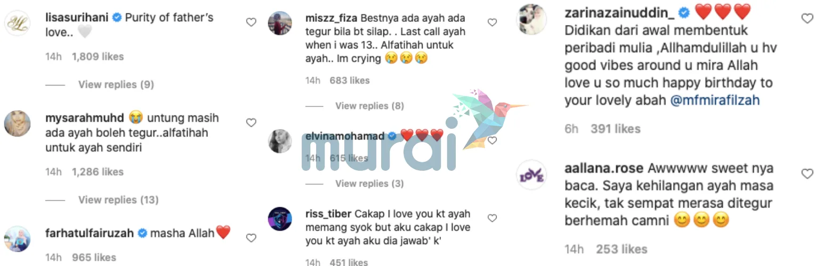Open lisasurihani's username profile link
The height and width of the screenshot is (266, 823).
[77, 18]
